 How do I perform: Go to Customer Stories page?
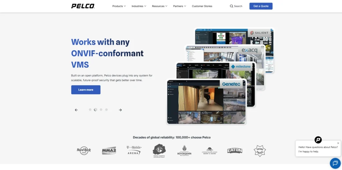202,6
